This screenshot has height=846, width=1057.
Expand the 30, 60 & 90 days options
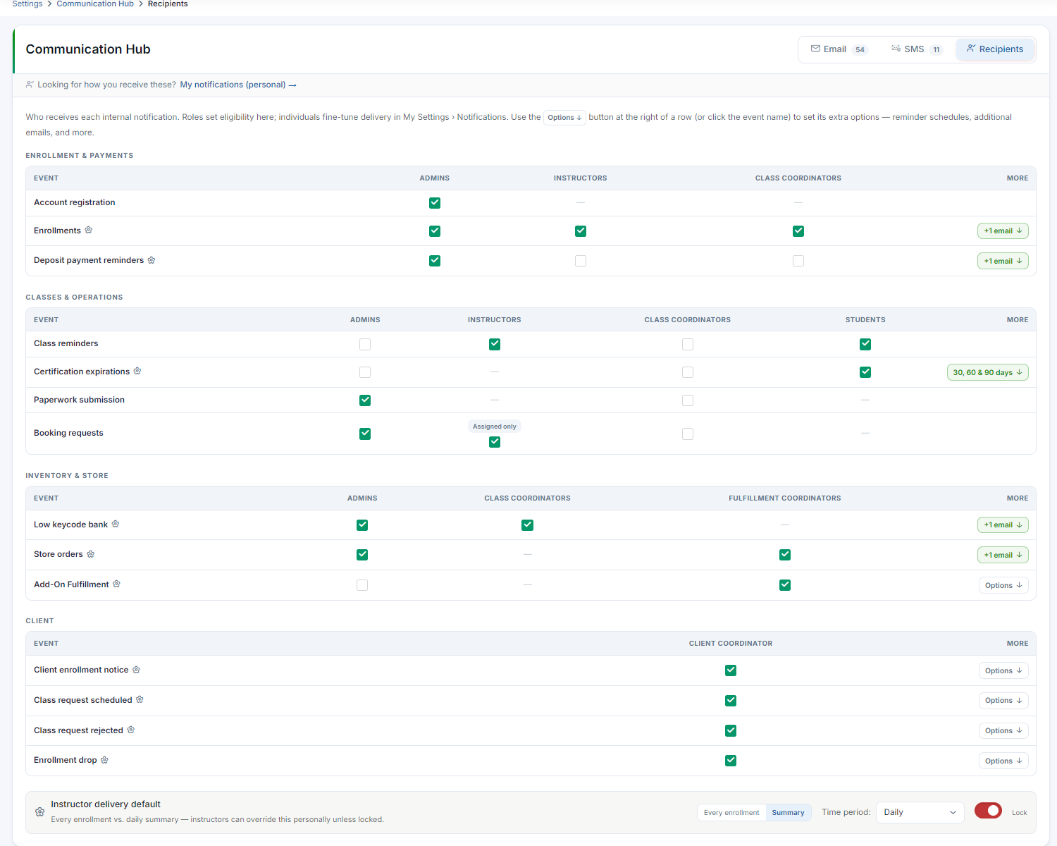pos(987,372)
